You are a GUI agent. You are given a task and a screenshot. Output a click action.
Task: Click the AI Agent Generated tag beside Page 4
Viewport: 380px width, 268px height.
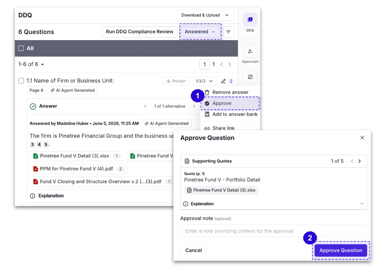tap(72, 90)
